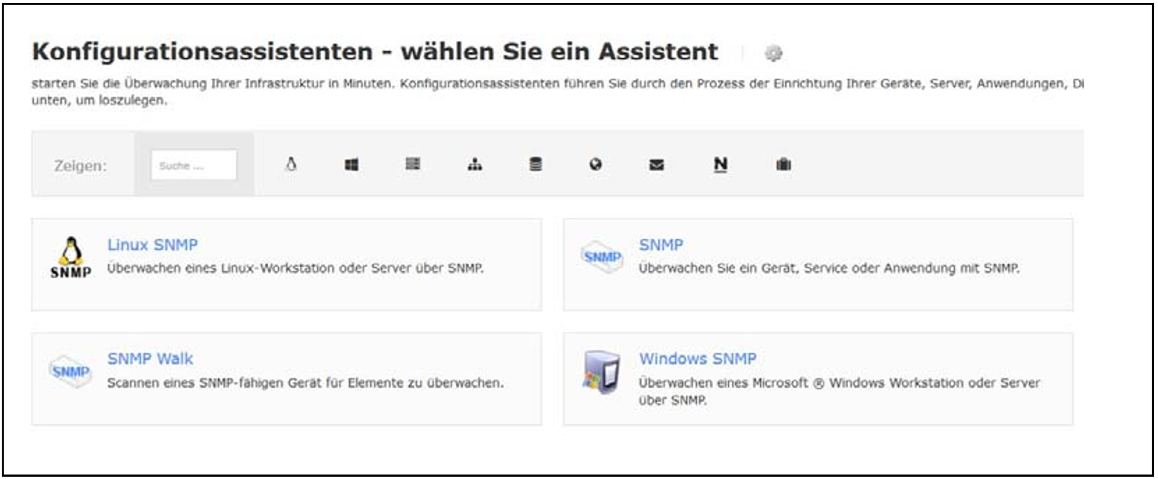The height and width of the screenshot is (479, 1158).
Task: Click the gear icon beside the page title
Action: pos(773,53)
